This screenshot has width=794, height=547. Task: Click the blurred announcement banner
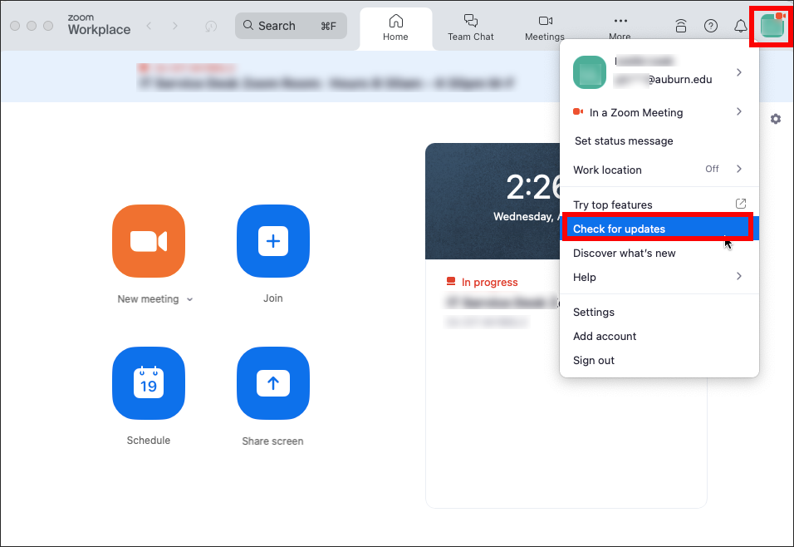click(326, 76)
